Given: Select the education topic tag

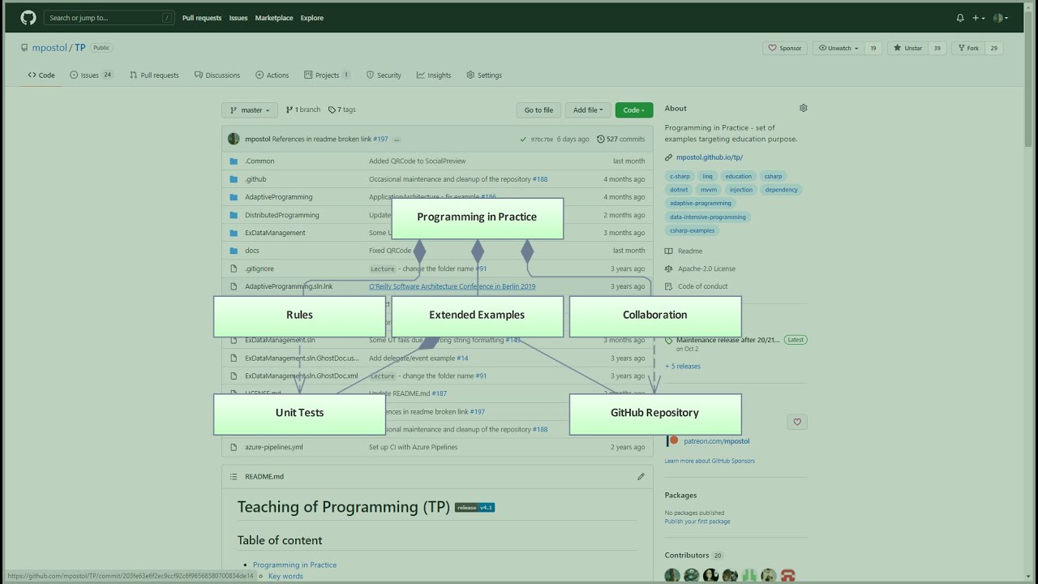Looking at the screenshot, I should 739,176.
